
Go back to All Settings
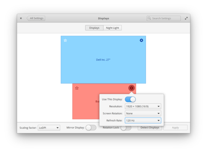coord(36,18)
